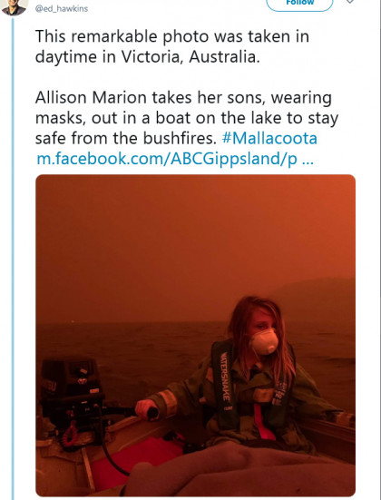381x500 pixels.
Task: Follow this Twitter account
Action: (x=299, y=4)
